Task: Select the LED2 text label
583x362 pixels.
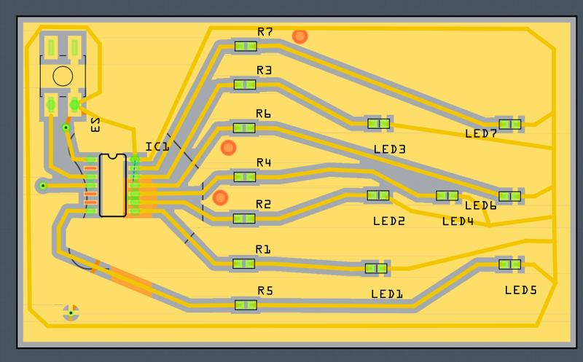Action: click(388, 221)
